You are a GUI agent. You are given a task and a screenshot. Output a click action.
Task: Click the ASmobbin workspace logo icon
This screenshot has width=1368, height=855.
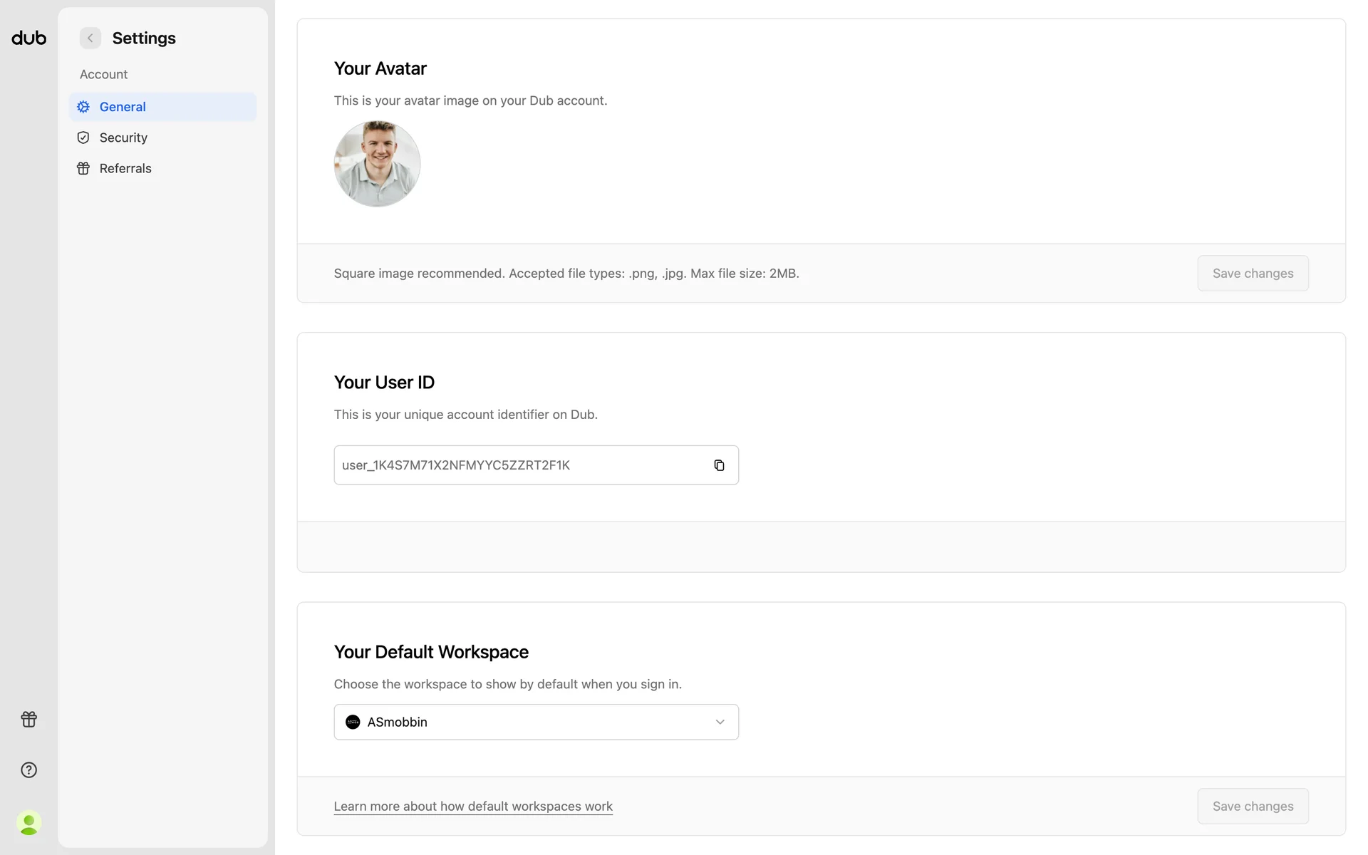point(353,722)
